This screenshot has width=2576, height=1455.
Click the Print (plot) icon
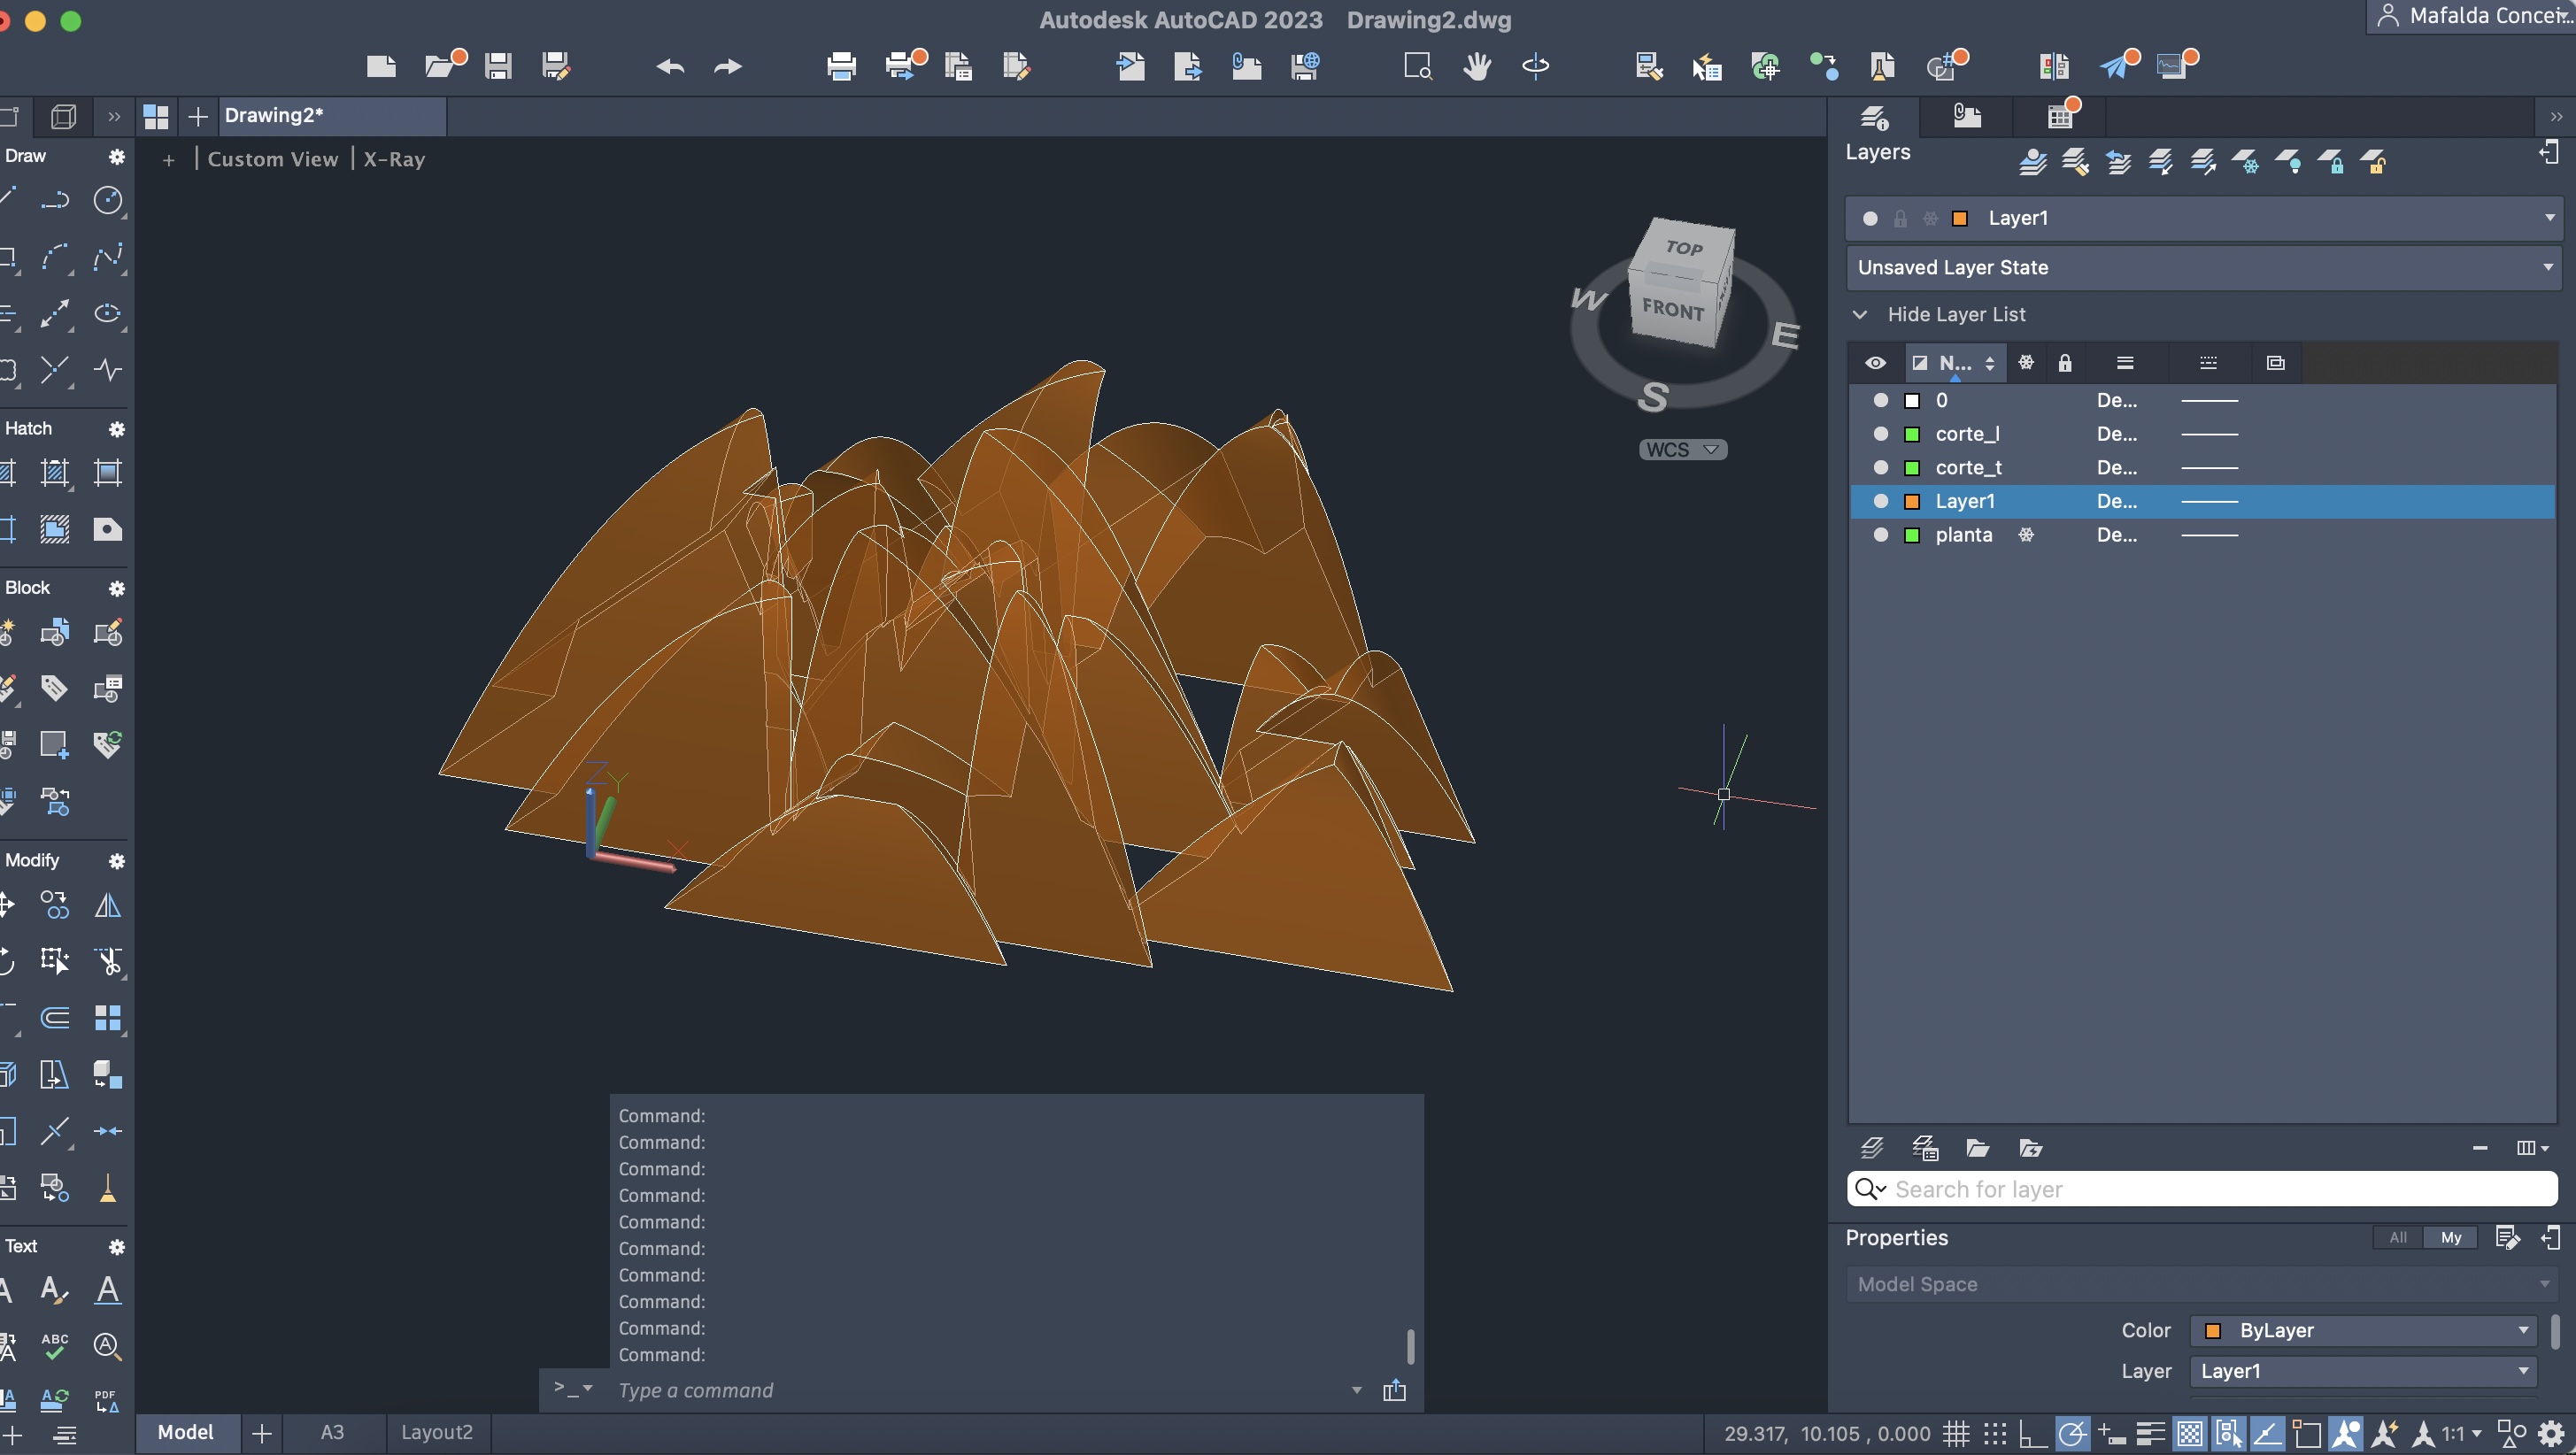click(841, 66)
